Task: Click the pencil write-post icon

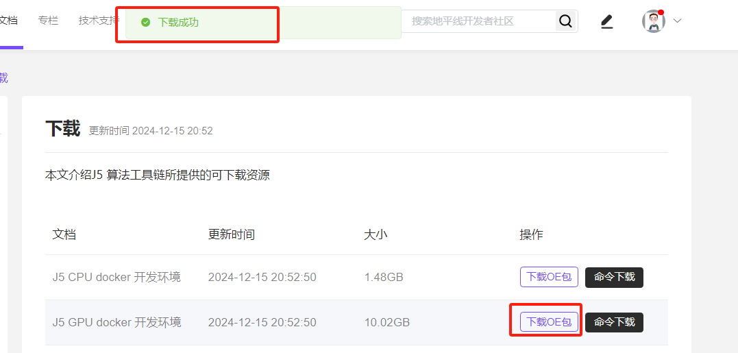Action: point(606,22)
